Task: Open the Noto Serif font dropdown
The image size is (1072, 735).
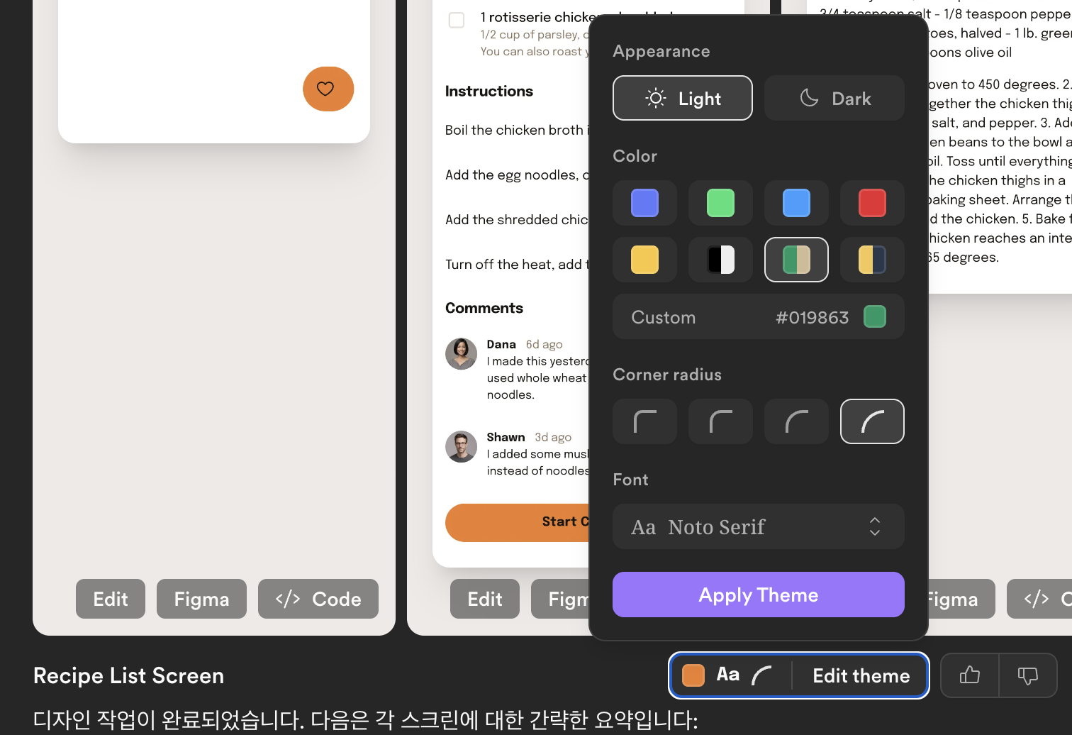Action: pos(758,526)
